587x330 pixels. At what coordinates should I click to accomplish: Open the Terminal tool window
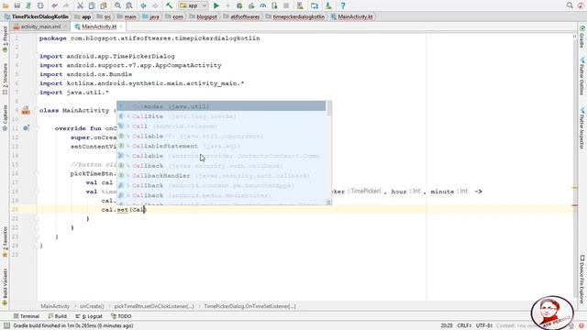pos(27,316)
